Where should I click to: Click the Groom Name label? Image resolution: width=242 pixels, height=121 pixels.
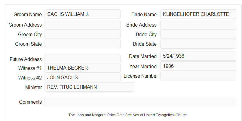[28, 14]
